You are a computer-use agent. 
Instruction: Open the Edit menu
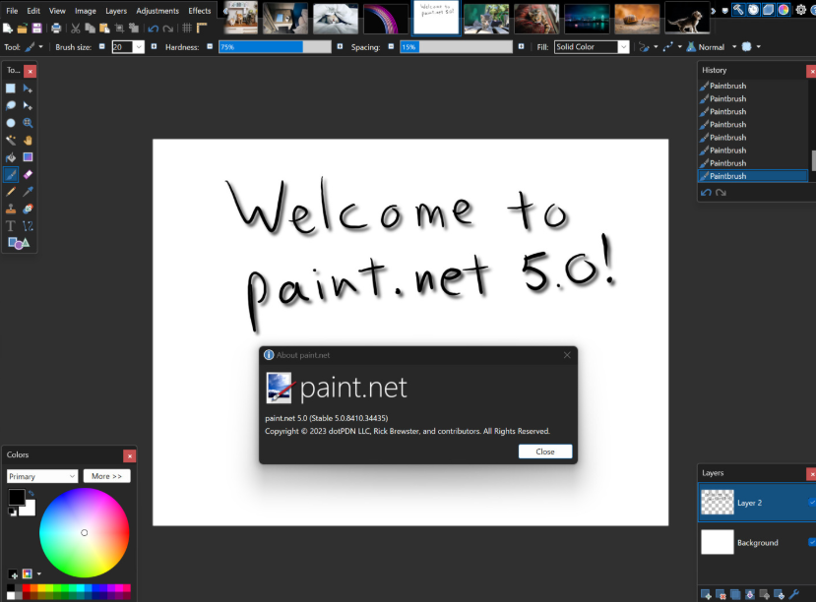[x=33, y=11]
